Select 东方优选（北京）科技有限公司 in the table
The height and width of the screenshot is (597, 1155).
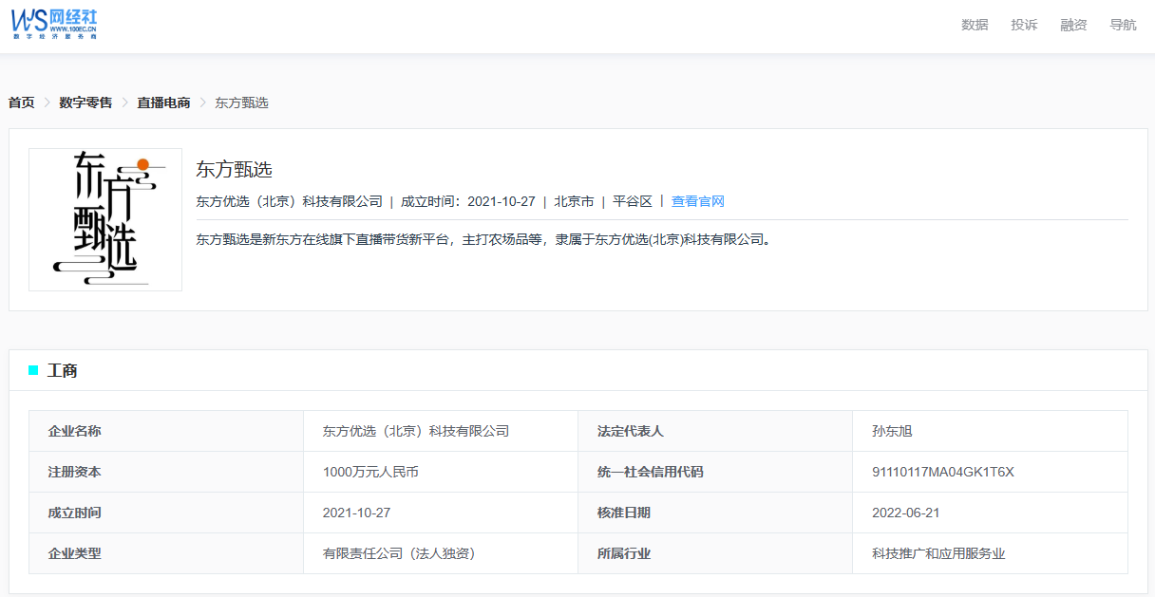click(441, 431)
